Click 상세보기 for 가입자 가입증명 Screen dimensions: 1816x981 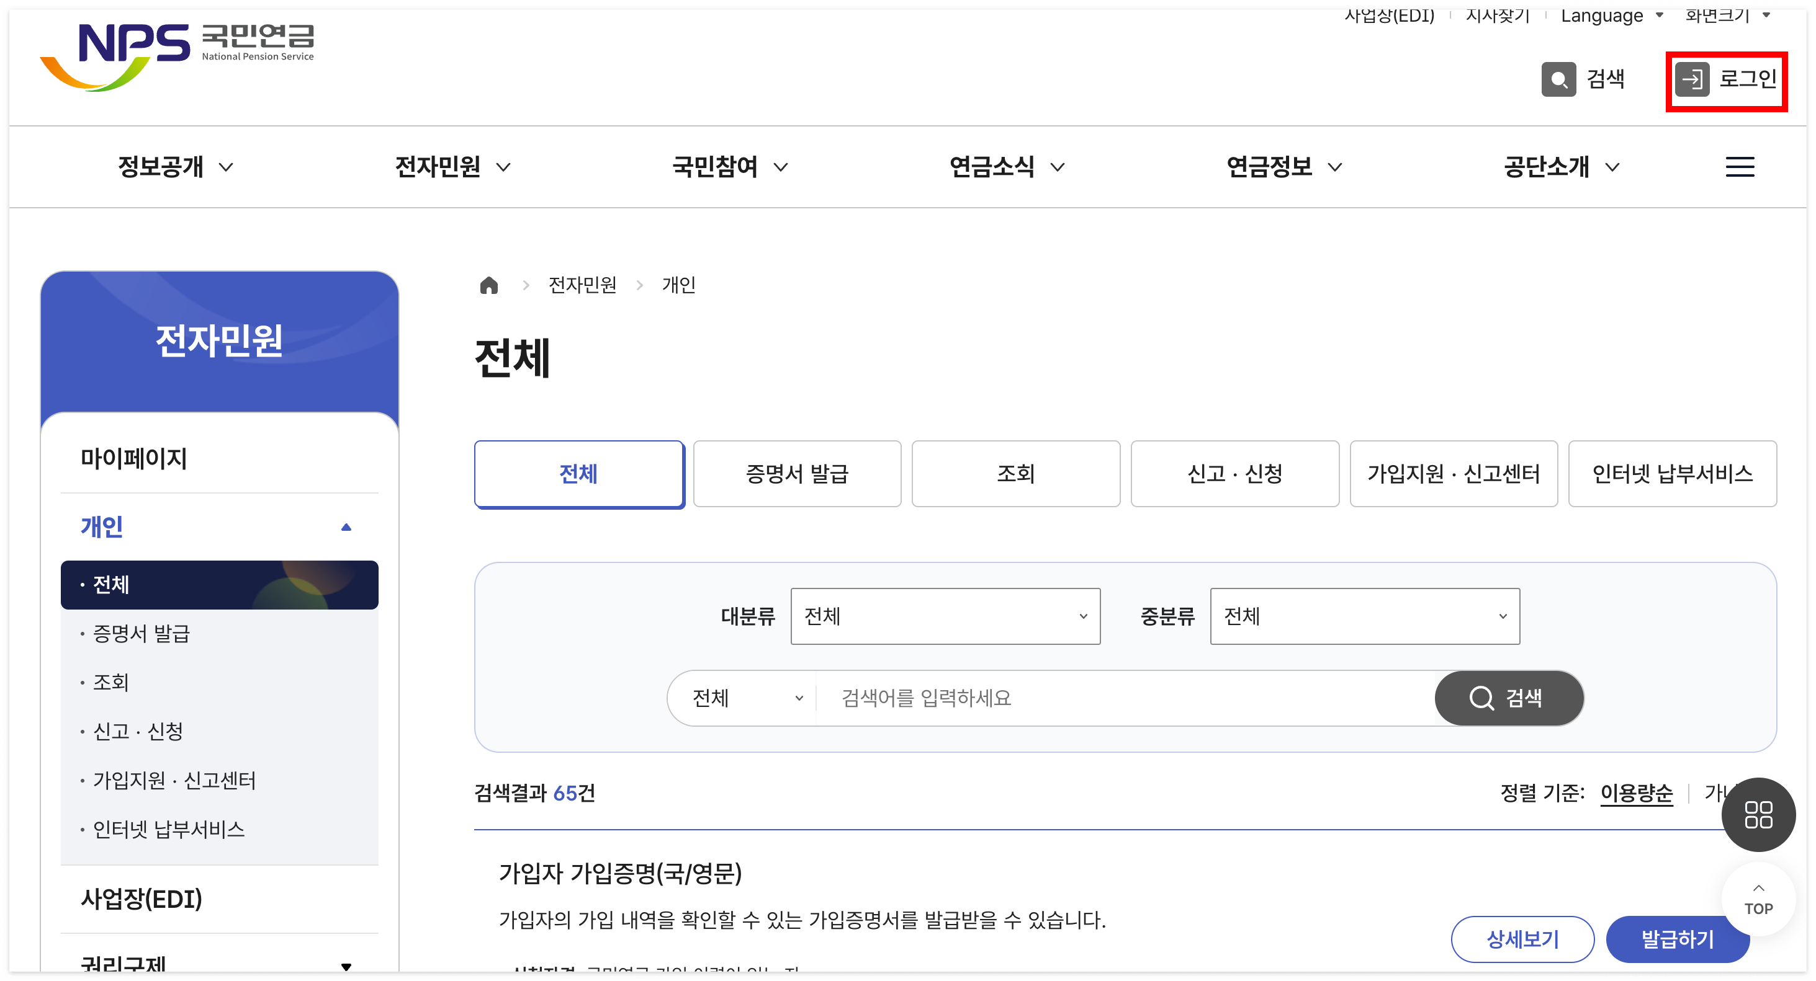pyautogui.click(x=1522, y=939)
